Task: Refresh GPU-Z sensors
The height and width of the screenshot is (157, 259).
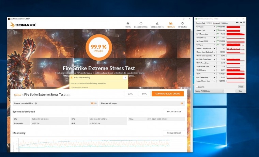Action: click(241, 22)
